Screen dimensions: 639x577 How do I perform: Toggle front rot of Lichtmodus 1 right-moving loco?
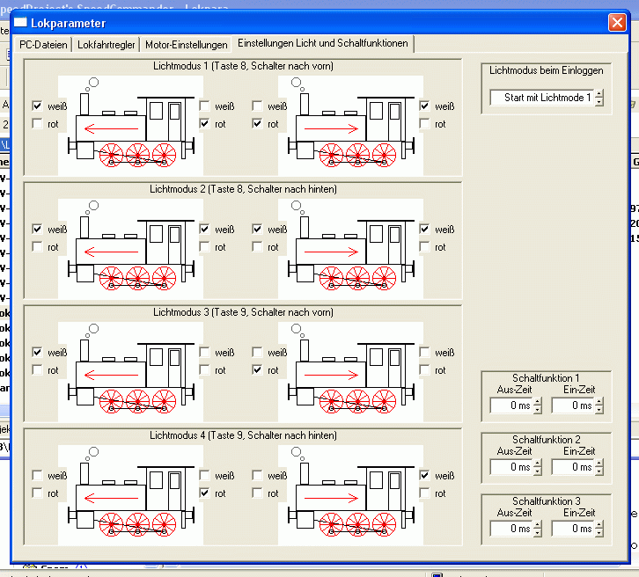click(424, 124)
